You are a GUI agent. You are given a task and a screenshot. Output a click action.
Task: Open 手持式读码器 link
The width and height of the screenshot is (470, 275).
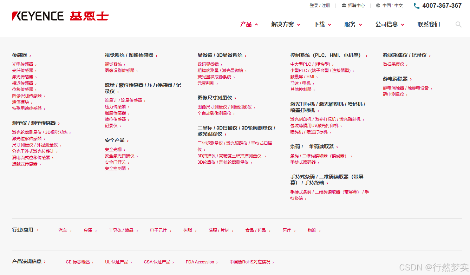[305, 162]
